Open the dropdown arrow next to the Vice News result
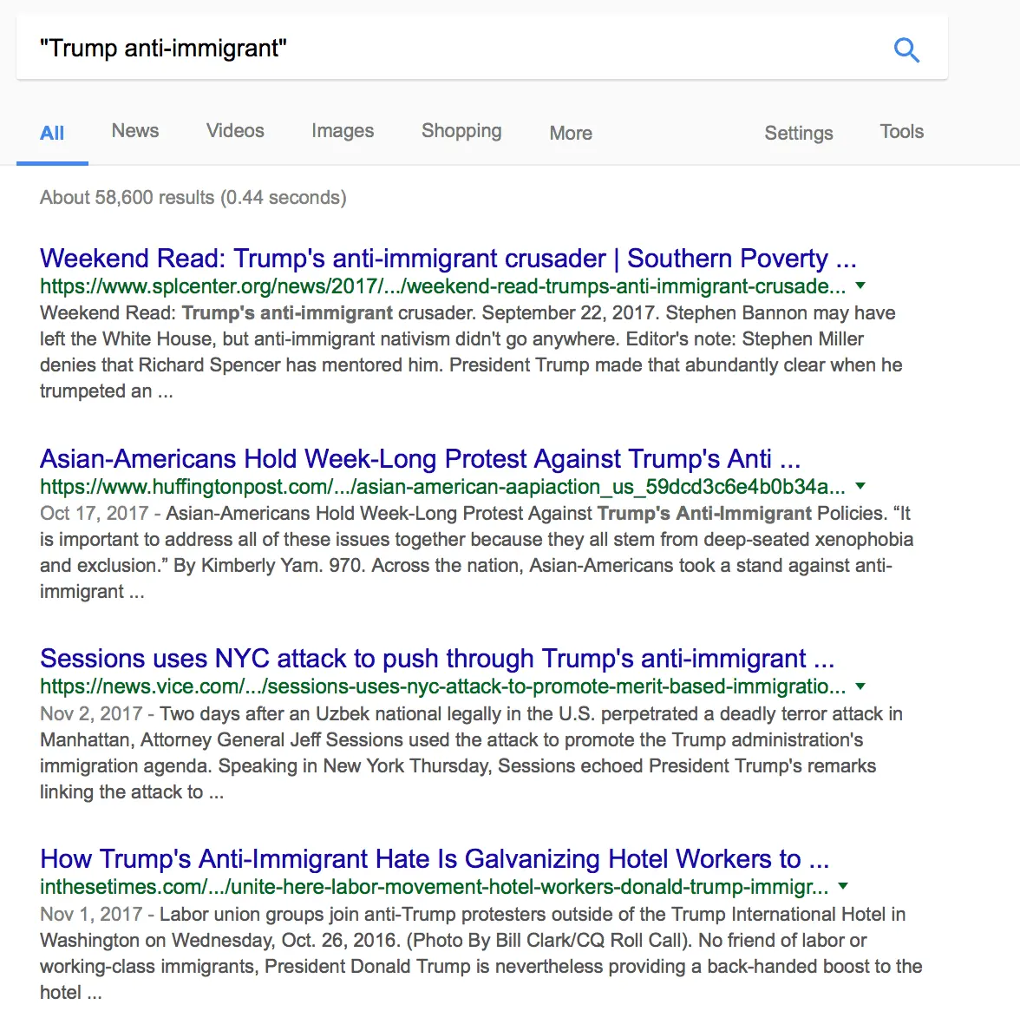Image resolution: width=1020 pixels, height=1031 pixels. 860,686
